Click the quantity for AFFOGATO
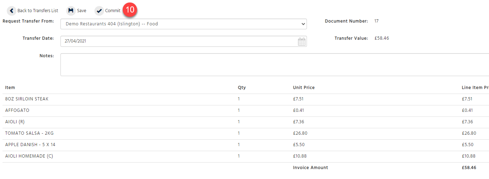This screenshot has height=179, width=489. pyautogui.click(x=239, y=110)
